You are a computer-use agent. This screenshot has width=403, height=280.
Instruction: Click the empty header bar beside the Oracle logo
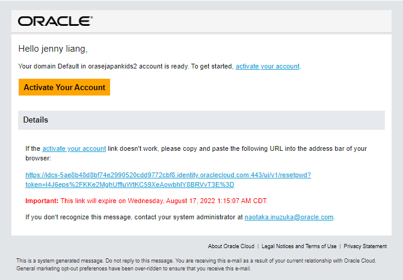[x=241, y=22]
